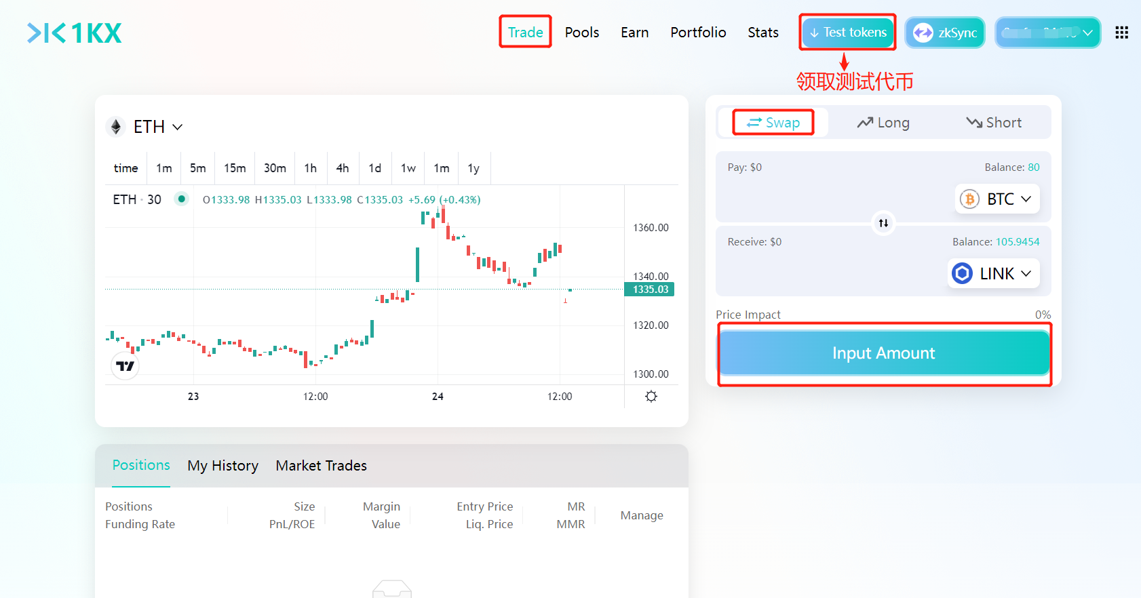Viewport: 1141px width, 598px height.
Task: Click the Input Amount button
Action: click(x=883, y=353)
